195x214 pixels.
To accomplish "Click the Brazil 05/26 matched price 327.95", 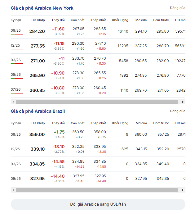I will pos(38,179).
